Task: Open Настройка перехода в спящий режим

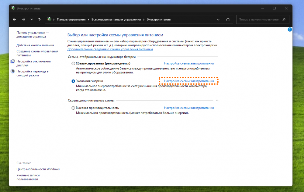Action: pyautogui.click(x=33, y=73)
